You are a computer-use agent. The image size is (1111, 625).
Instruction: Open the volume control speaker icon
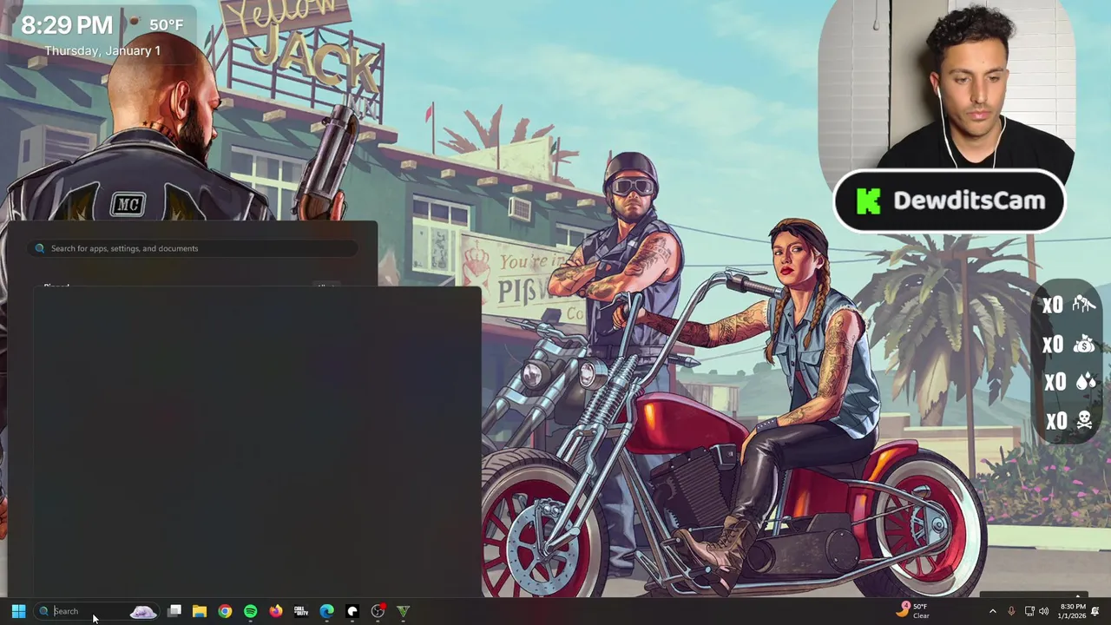tap(1043, 611)
